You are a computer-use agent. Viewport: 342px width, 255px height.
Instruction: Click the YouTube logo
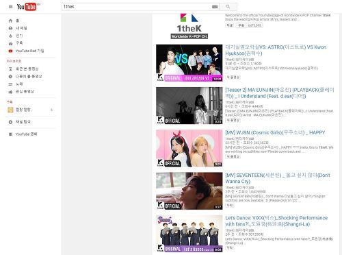(x=27, y=7)
